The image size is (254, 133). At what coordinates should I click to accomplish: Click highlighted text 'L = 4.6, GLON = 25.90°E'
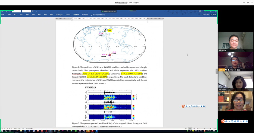pyautogui.click(x=132, y=74)
